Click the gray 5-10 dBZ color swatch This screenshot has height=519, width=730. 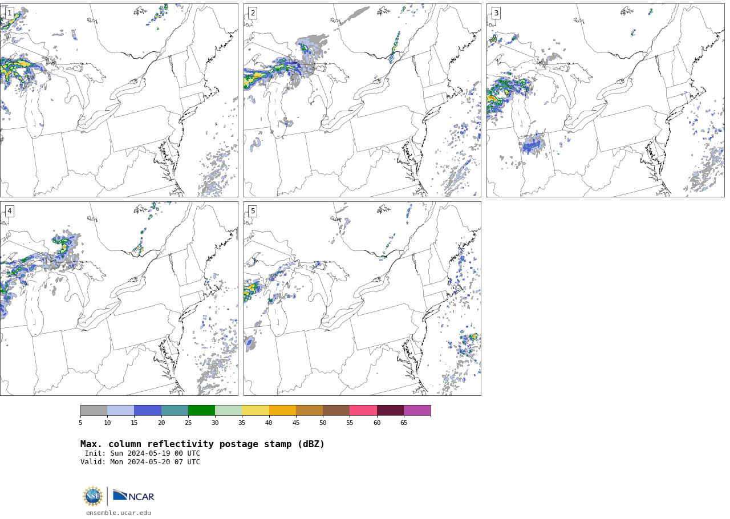click(x=94, y=411)
